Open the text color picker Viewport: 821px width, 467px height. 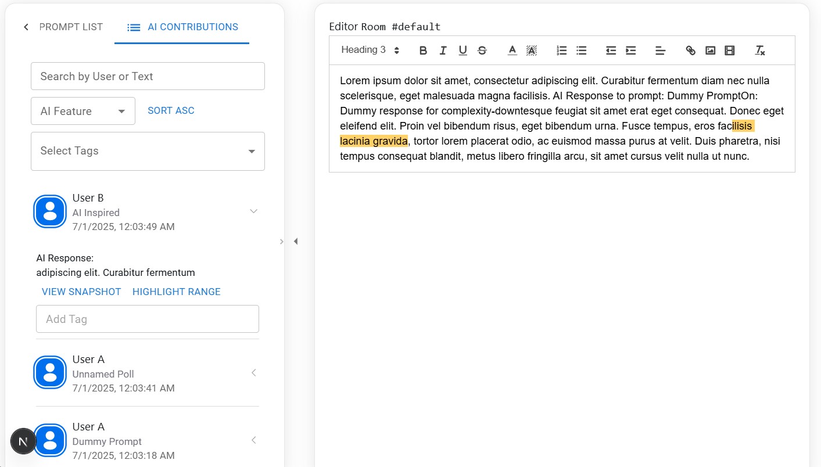click(x=512, y=51)
